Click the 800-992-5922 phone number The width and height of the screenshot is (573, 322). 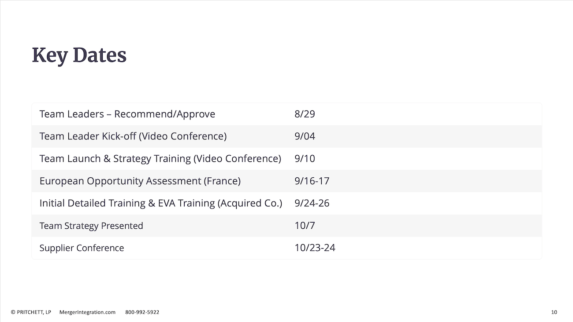[142, 312]
